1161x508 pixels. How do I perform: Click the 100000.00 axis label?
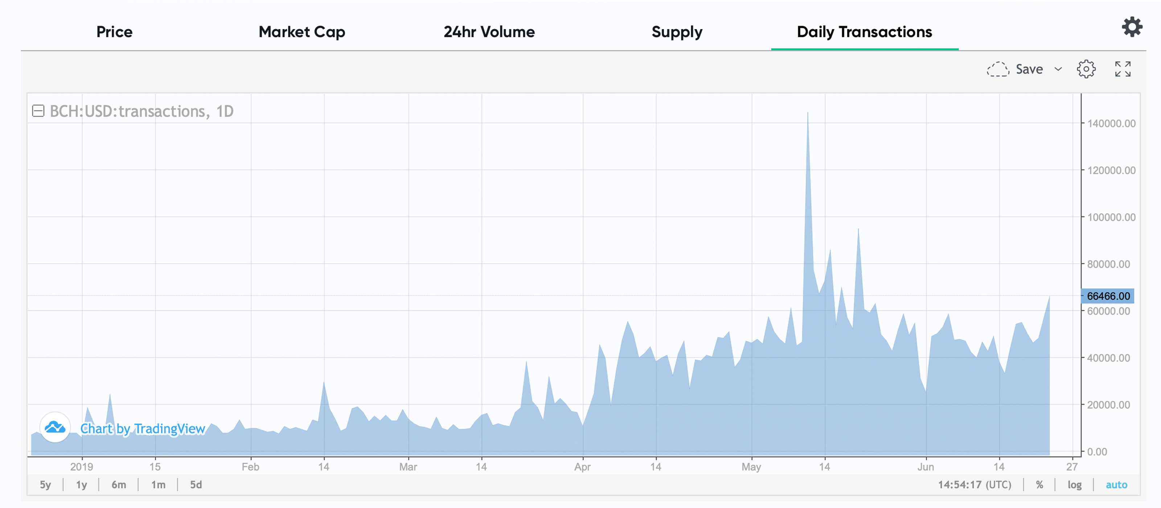pos(1111,217)
